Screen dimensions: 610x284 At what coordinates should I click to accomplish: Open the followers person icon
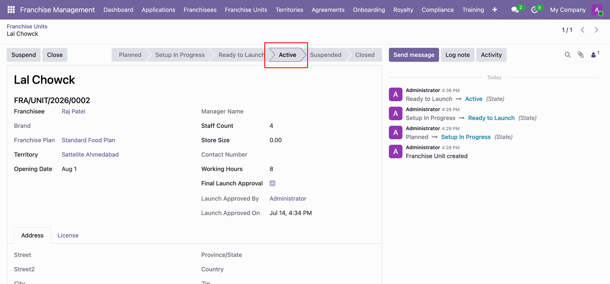click(593, 55)
